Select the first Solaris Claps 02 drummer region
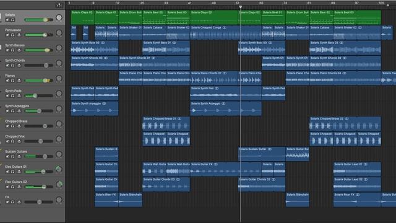The width and height of the screenshot is (396, 223). click(82, 17)
